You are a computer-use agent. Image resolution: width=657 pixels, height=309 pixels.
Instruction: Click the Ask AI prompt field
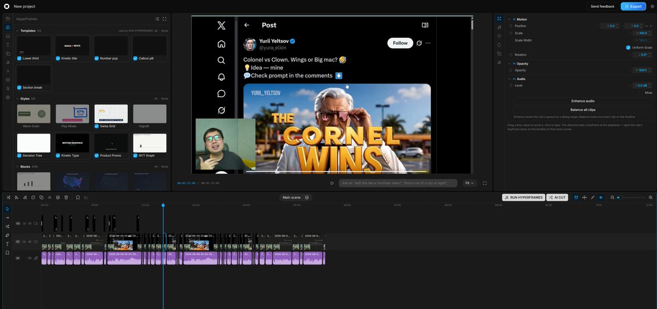coord(398,183)
